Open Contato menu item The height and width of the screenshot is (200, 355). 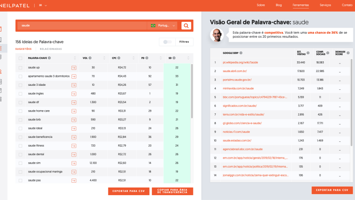347,5
